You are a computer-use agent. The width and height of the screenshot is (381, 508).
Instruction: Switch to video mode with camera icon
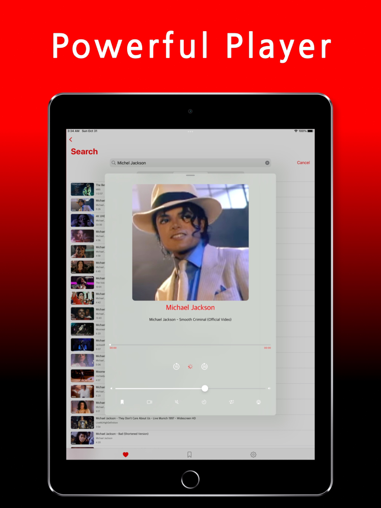coord(149,402)
